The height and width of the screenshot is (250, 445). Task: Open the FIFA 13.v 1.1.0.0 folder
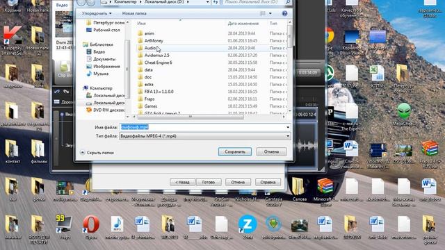pyautogui.click(x=159, y=92)
